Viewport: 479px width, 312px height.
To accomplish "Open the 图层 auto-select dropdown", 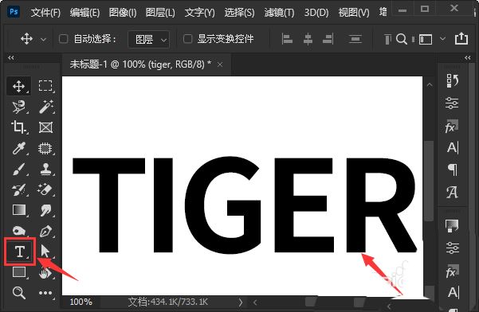I will (149, 39).
